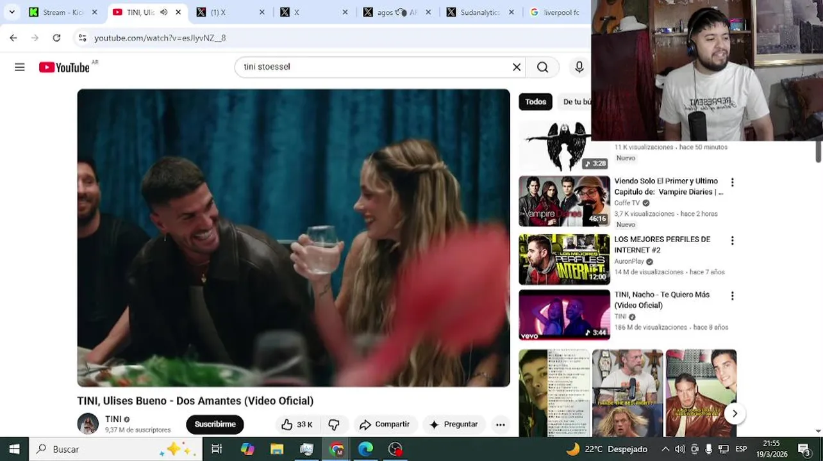The width and height of the screenshot is (823, 461).
Task: Like the video with thumbs up
Action: coord(297,425)
